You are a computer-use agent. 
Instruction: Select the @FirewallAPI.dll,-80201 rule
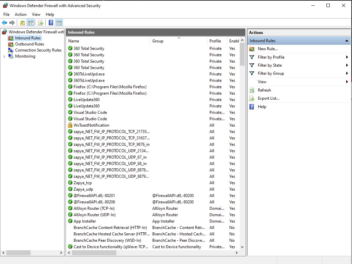point(94,196)
